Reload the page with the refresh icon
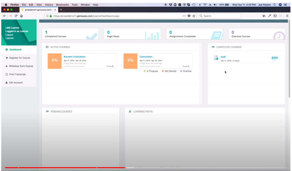292x171 pixels. (16, 16)
